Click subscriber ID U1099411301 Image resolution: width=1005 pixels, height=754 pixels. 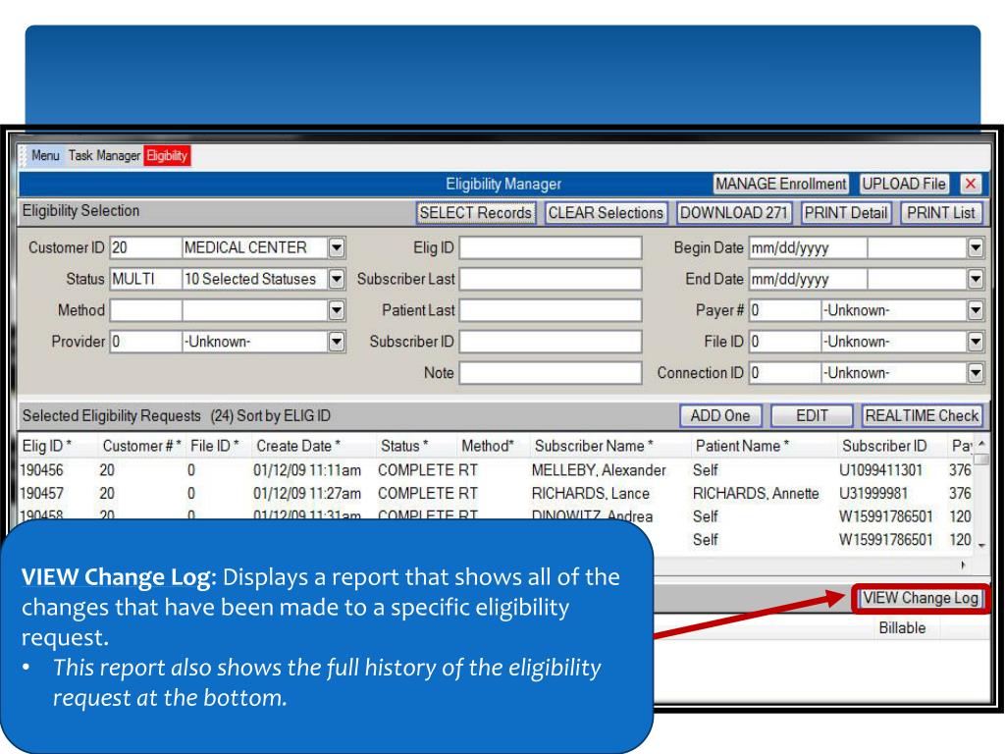880,470
